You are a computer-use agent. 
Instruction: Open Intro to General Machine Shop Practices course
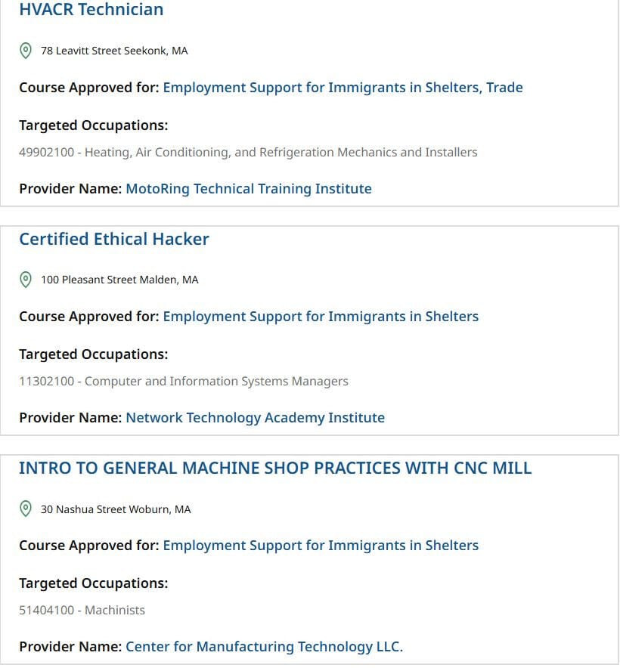click(x=275, y=468)
